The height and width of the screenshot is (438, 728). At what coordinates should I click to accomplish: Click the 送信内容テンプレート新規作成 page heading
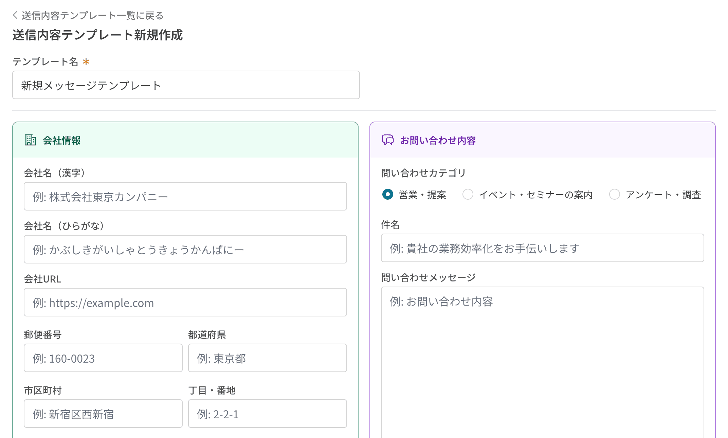click(x=97, y=35)
